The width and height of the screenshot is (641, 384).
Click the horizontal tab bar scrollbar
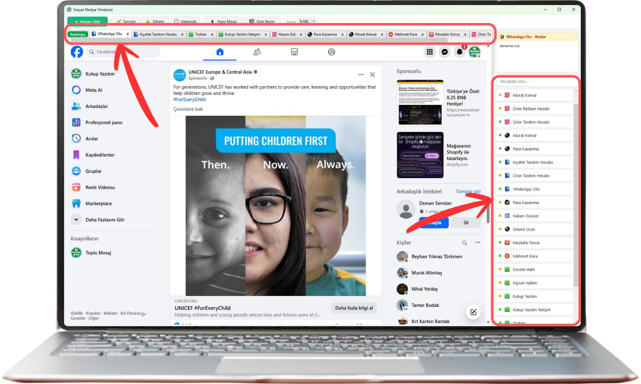(278, 41)
